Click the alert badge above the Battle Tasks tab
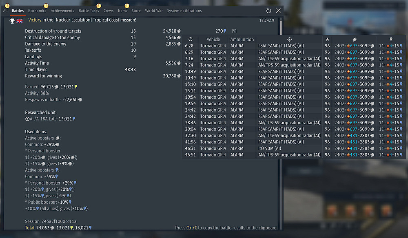Image resolution: width=408 pixels, height=238 pixels. (x=99, y=5)
